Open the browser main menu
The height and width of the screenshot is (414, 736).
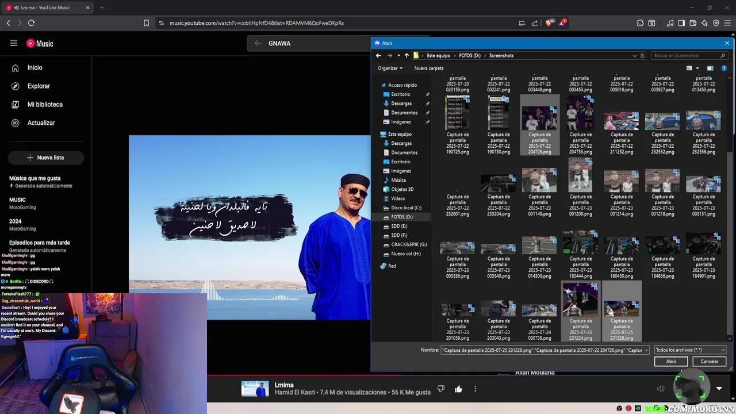(x=727, y=23)
